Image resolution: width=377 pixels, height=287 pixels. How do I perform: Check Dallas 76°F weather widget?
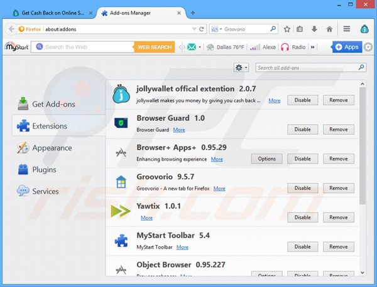[226, 47]
